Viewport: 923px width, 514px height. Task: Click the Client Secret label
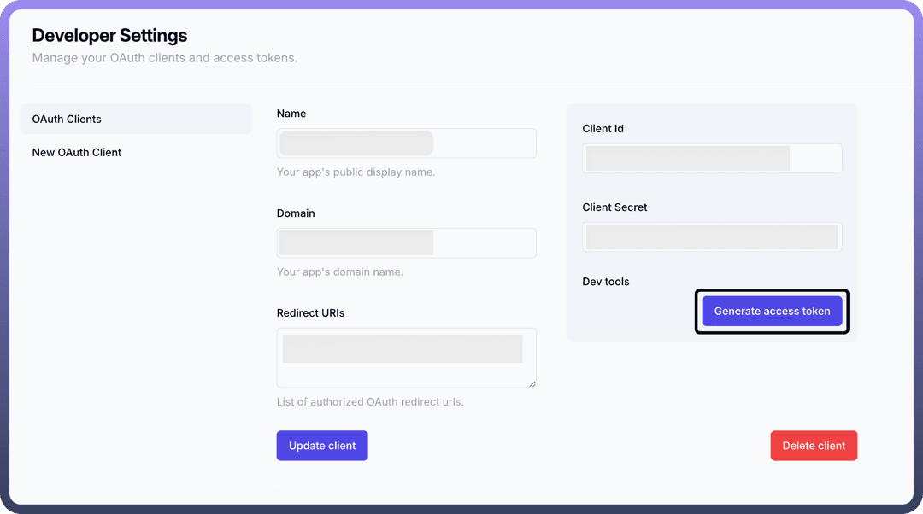tap(614, 207)
